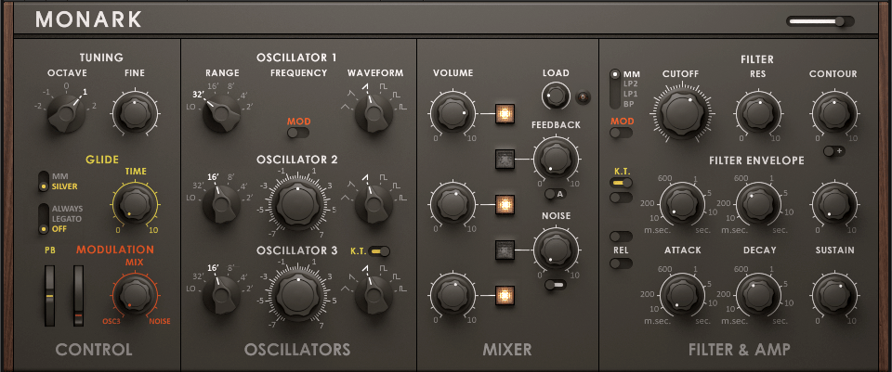Toggle the Contour plus polarity switch

pyautogui.click(x=834, y=151)
